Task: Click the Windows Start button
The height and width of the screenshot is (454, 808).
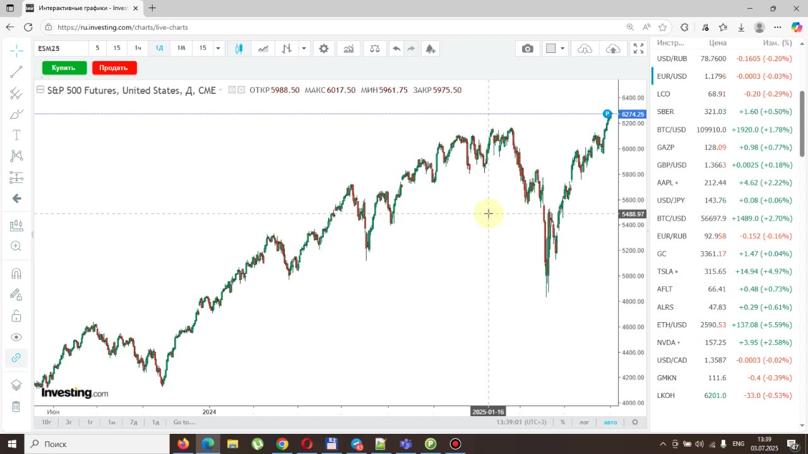Action: tap(13, 444)
